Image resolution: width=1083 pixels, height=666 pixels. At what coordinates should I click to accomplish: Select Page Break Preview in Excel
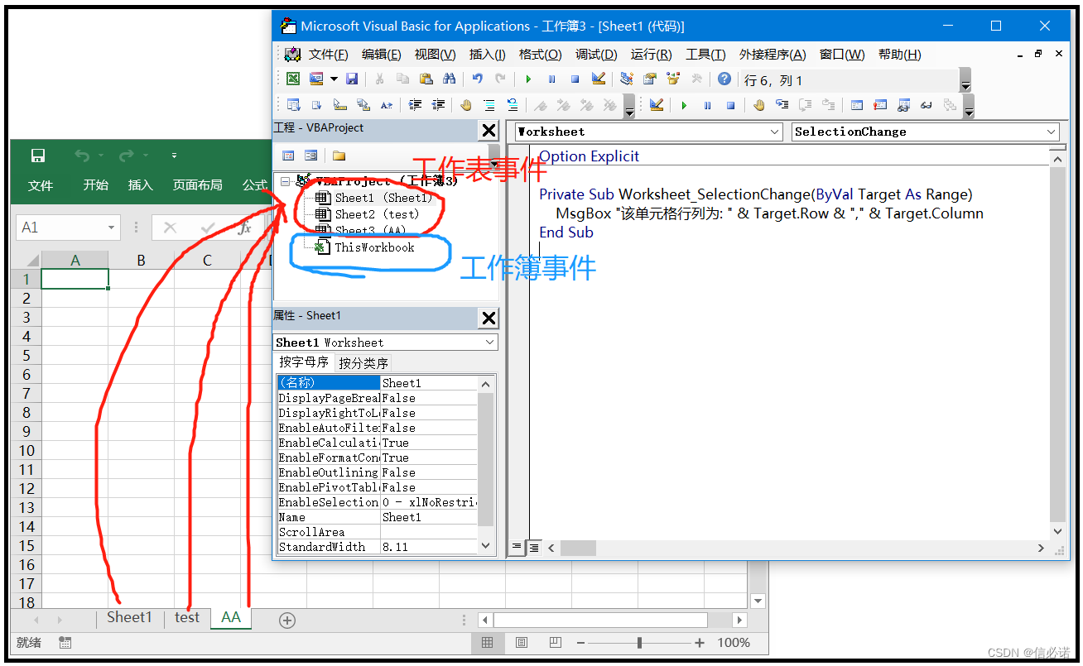click(556, 643)
